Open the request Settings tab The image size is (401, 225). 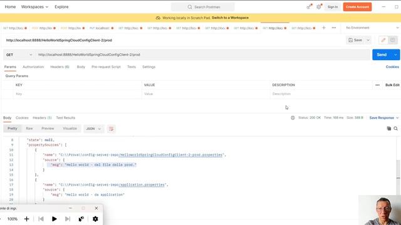(149, 67)
